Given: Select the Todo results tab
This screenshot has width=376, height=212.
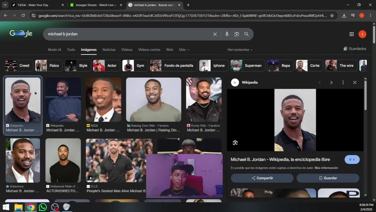Looking at the screenshot, I should pyautogui.click(x=71, y=50).
